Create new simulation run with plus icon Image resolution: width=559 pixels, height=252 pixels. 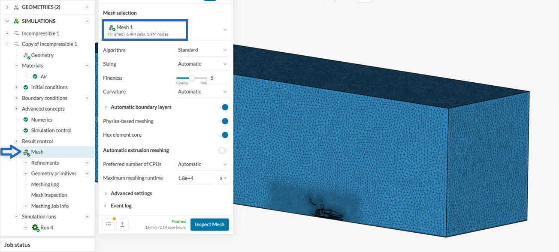[87, 217]
